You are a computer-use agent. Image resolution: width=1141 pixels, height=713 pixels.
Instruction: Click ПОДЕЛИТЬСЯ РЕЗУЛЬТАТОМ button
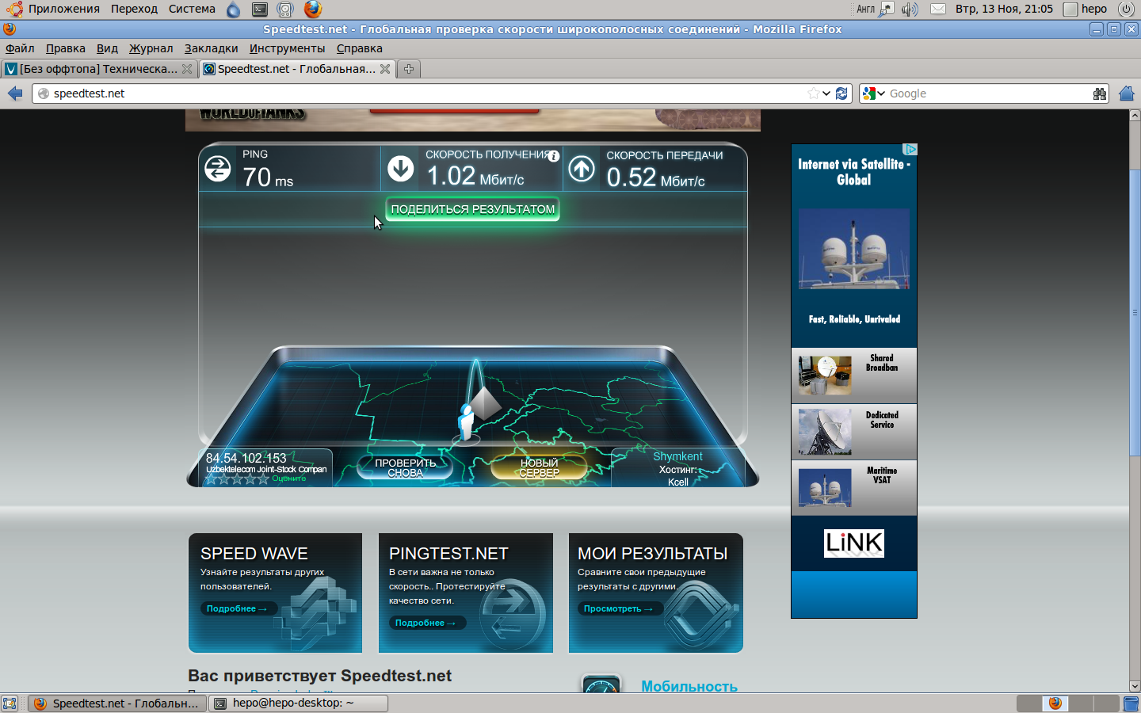pos(473,209)
